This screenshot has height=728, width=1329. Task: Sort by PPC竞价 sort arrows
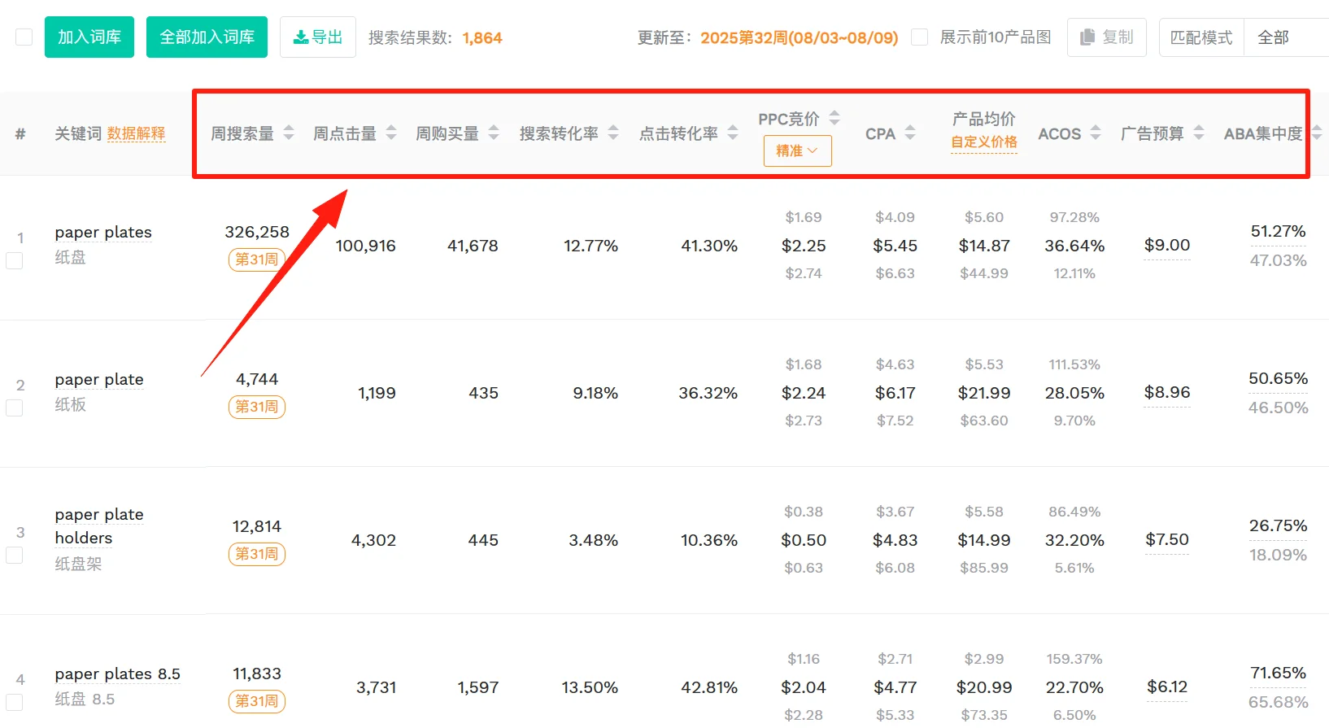pyautogui.click(x=834, y=118)
